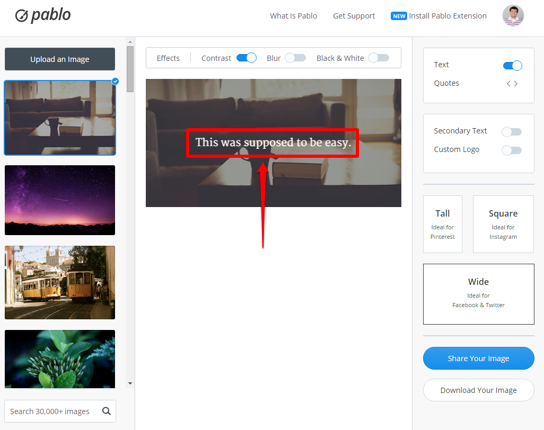
Task: Click the Search 30,000+ images field
Action: [60, 411]
